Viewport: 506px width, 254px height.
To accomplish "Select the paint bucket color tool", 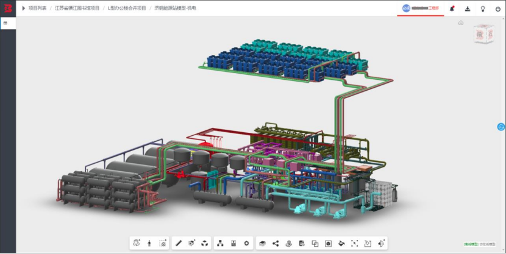I will 341,244.
